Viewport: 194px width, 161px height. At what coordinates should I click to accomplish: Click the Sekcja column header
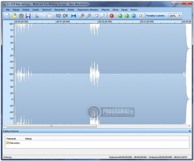39,139
